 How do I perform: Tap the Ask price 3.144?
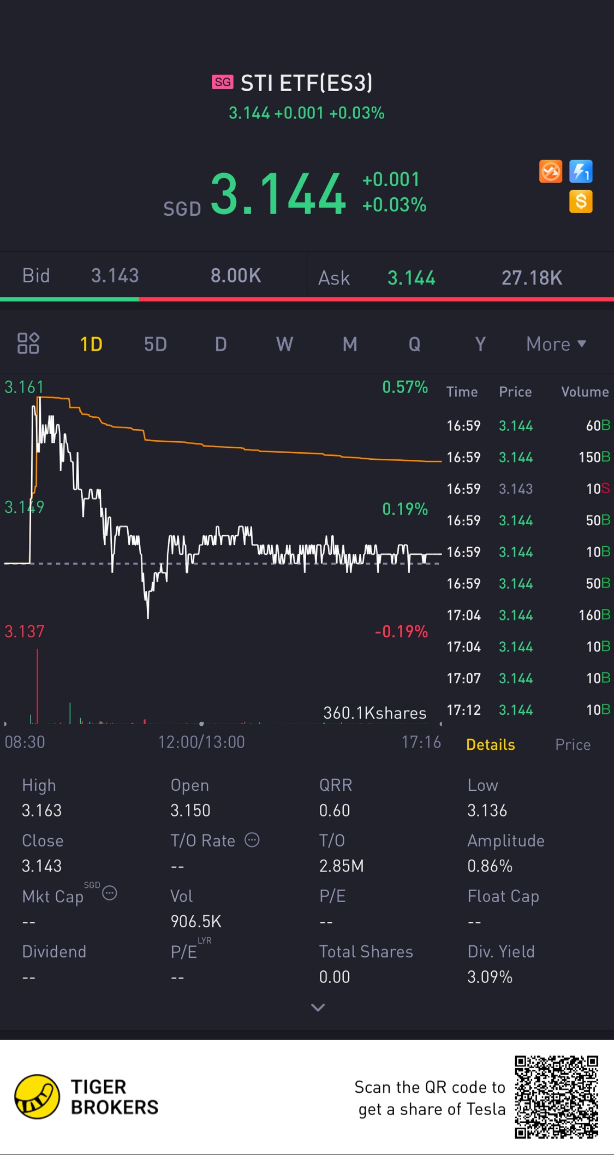click(412, 278)
